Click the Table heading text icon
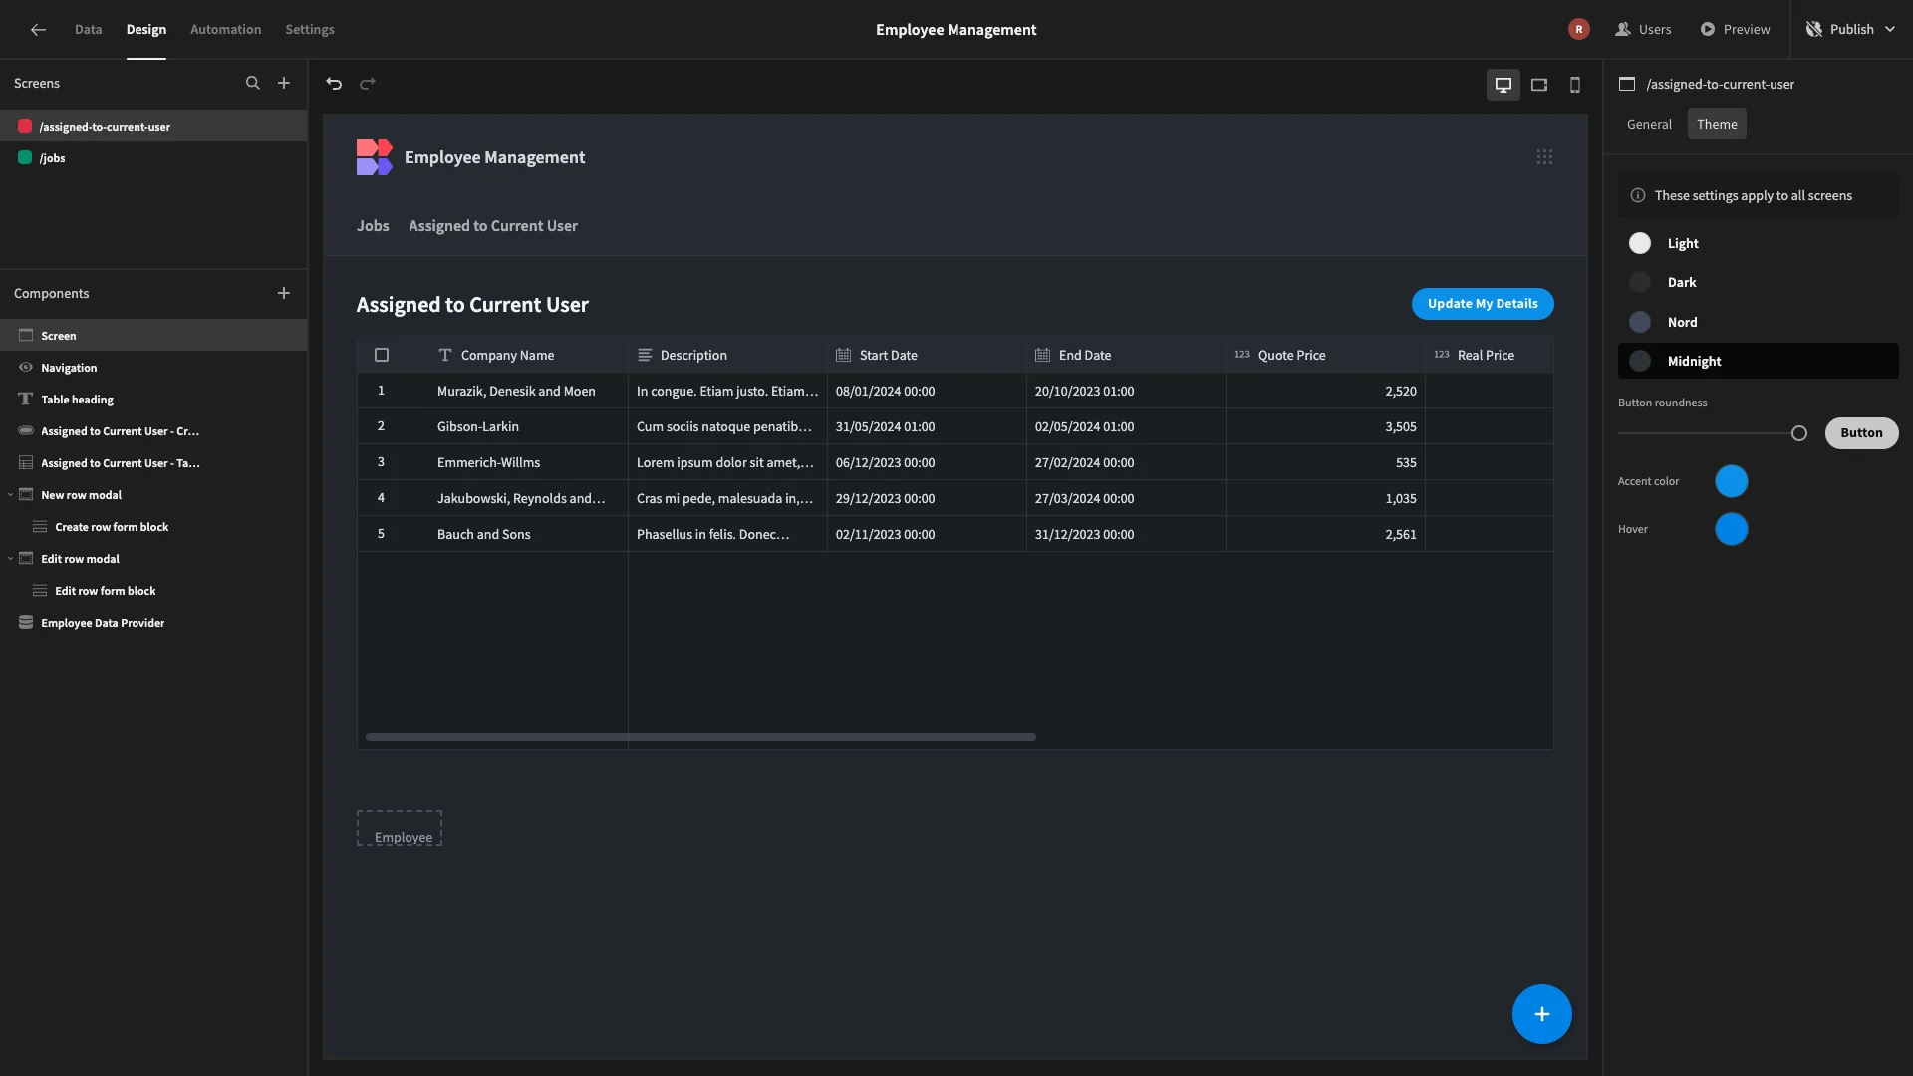 [26, 400]
